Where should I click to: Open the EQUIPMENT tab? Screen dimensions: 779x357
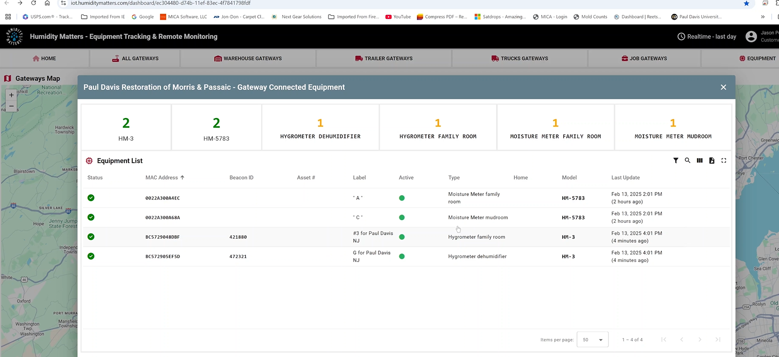click(757, 58)
